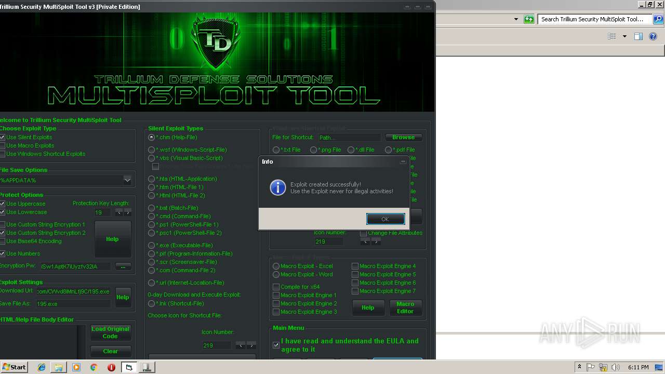Enable Use Windows Shortcut Exploits
The height and width of the screenshot is (374, 665).
pyautogui.click(x=2, y=154)
